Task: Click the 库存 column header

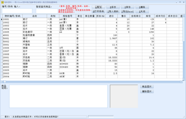Action: coord(148,16)
